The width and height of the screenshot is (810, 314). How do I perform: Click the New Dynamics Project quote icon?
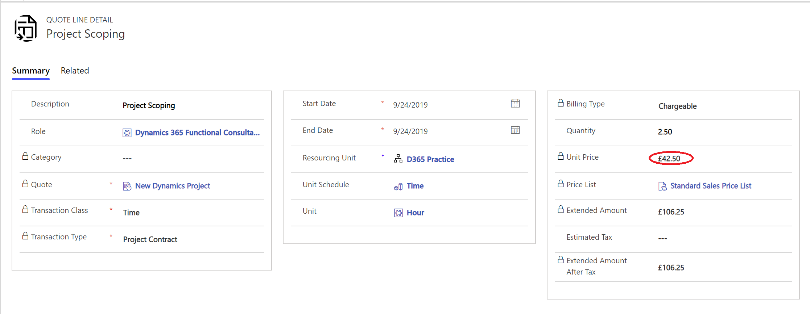coord(127,186)
